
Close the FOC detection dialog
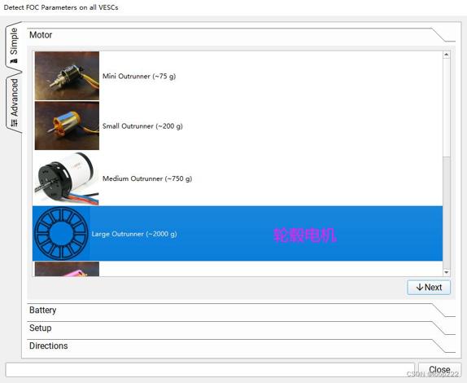[439, 370]
